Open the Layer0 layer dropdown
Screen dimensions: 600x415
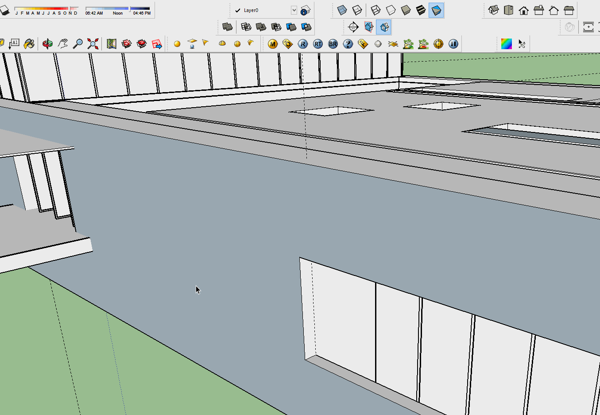click(294, 10)
